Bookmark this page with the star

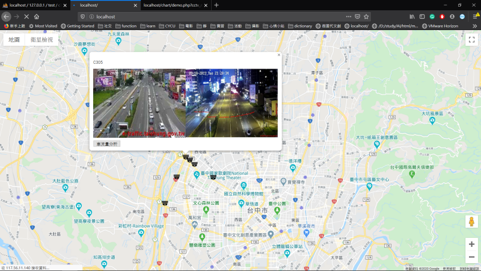point(366,17)
